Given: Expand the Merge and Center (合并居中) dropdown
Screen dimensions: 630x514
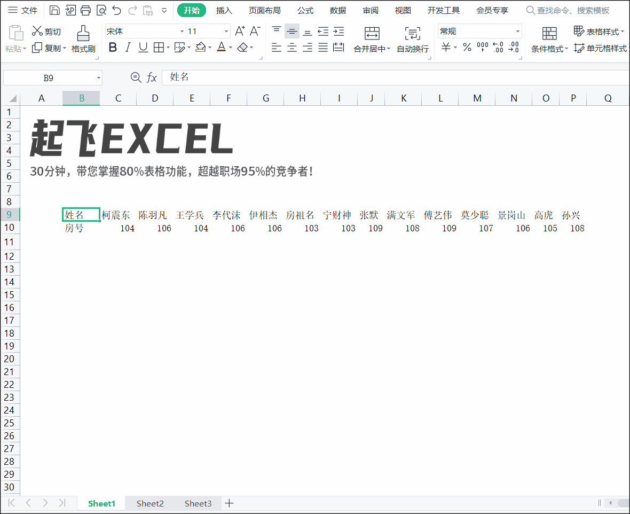Looking at the screenshot, I should pos(389,49).
